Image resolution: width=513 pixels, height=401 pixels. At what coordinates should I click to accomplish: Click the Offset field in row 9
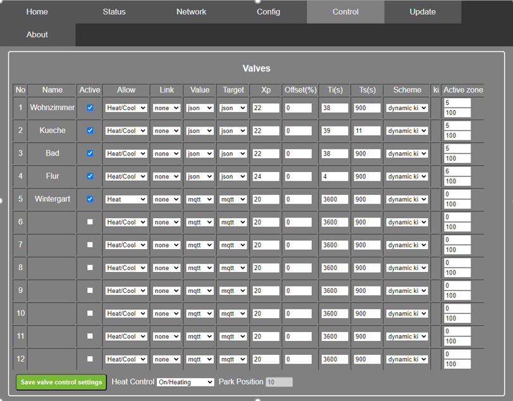point(299,290)
